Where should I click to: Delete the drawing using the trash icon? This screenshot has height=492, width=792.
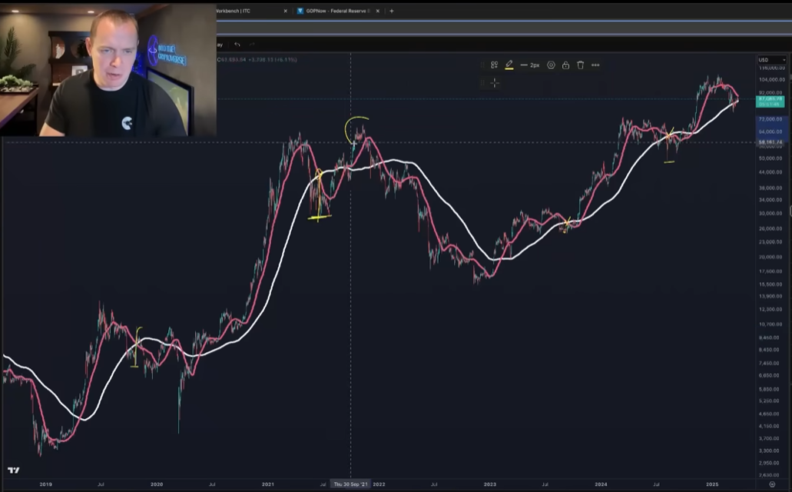tap(581, 65)
